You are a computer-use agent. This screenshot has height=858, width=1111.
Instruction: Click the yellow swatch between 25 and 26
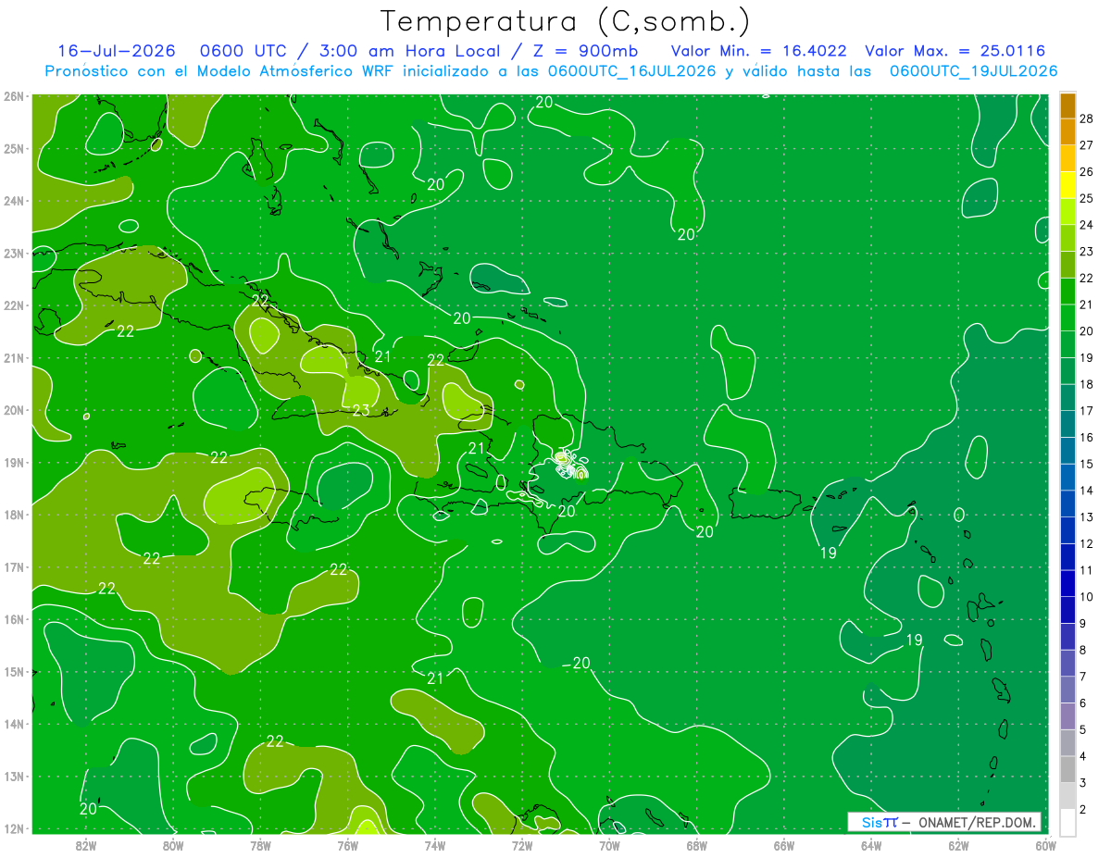(1067, 185)
